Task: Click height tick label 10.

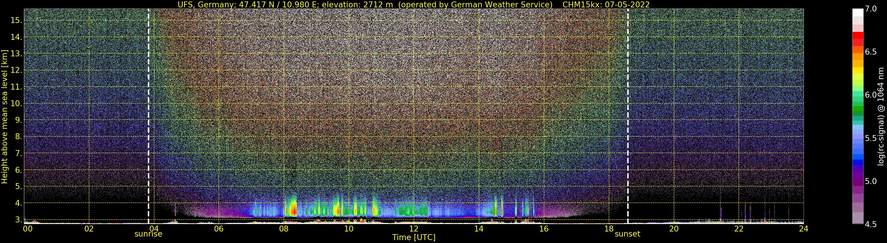Action: (x=16, y=104)
